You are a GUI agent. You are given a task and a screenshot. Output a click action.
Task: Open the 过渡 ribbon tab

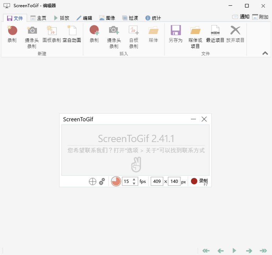[130, 18]
